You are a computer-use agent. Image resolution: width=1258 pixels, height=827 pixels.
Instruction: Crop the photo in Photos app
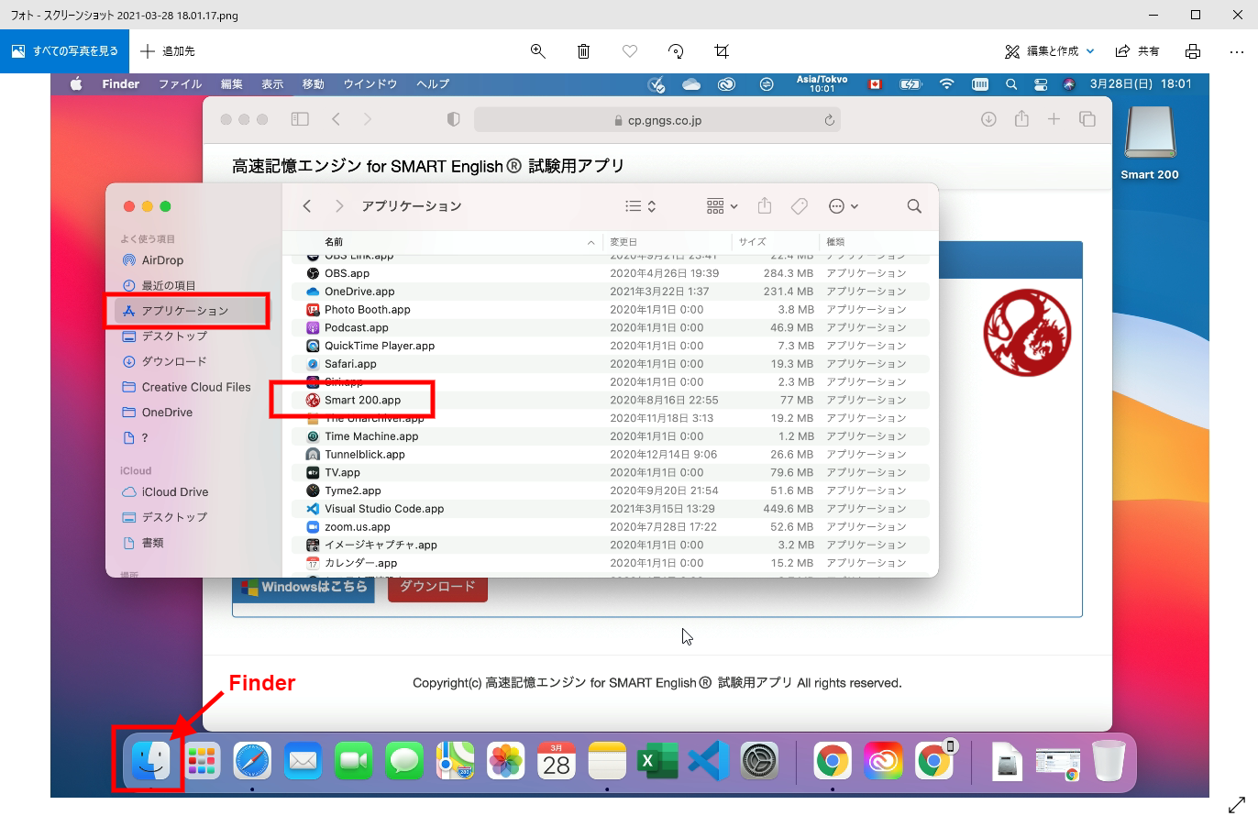tap(722, 51)
